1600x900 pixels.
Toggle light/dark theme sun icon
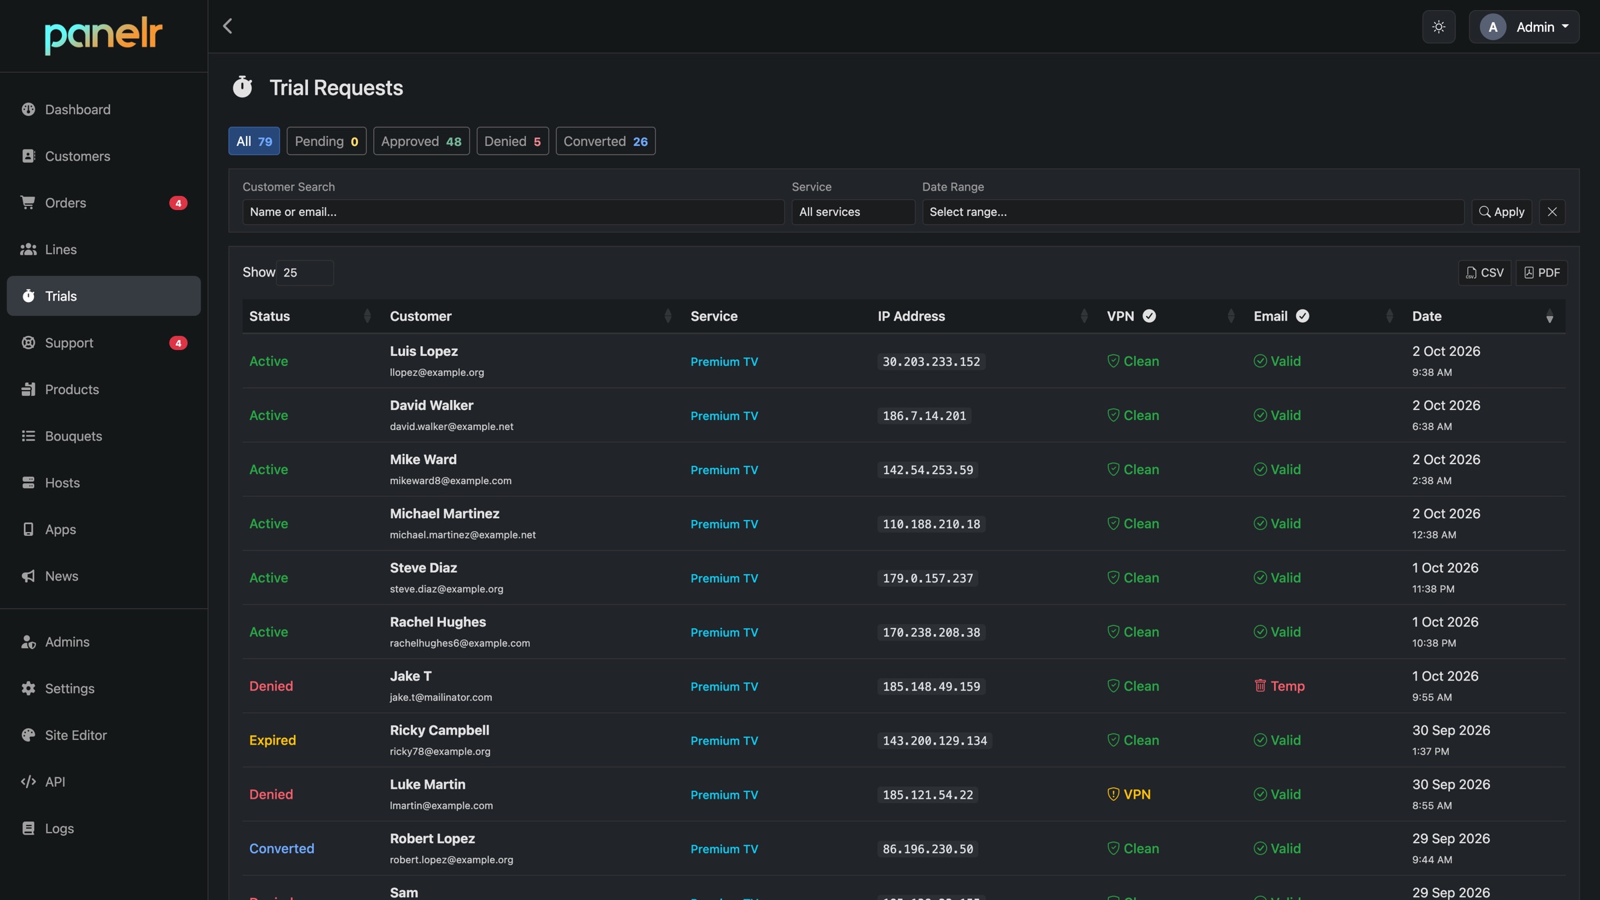click(1439, 27)
